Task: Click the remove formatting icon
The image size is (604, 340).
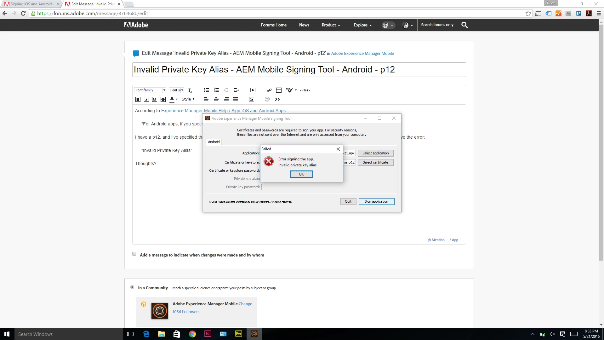Action: click(190, 90)
